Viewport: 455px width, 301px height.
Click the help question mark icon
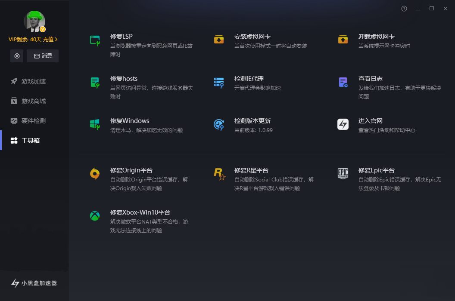(404, 9)
